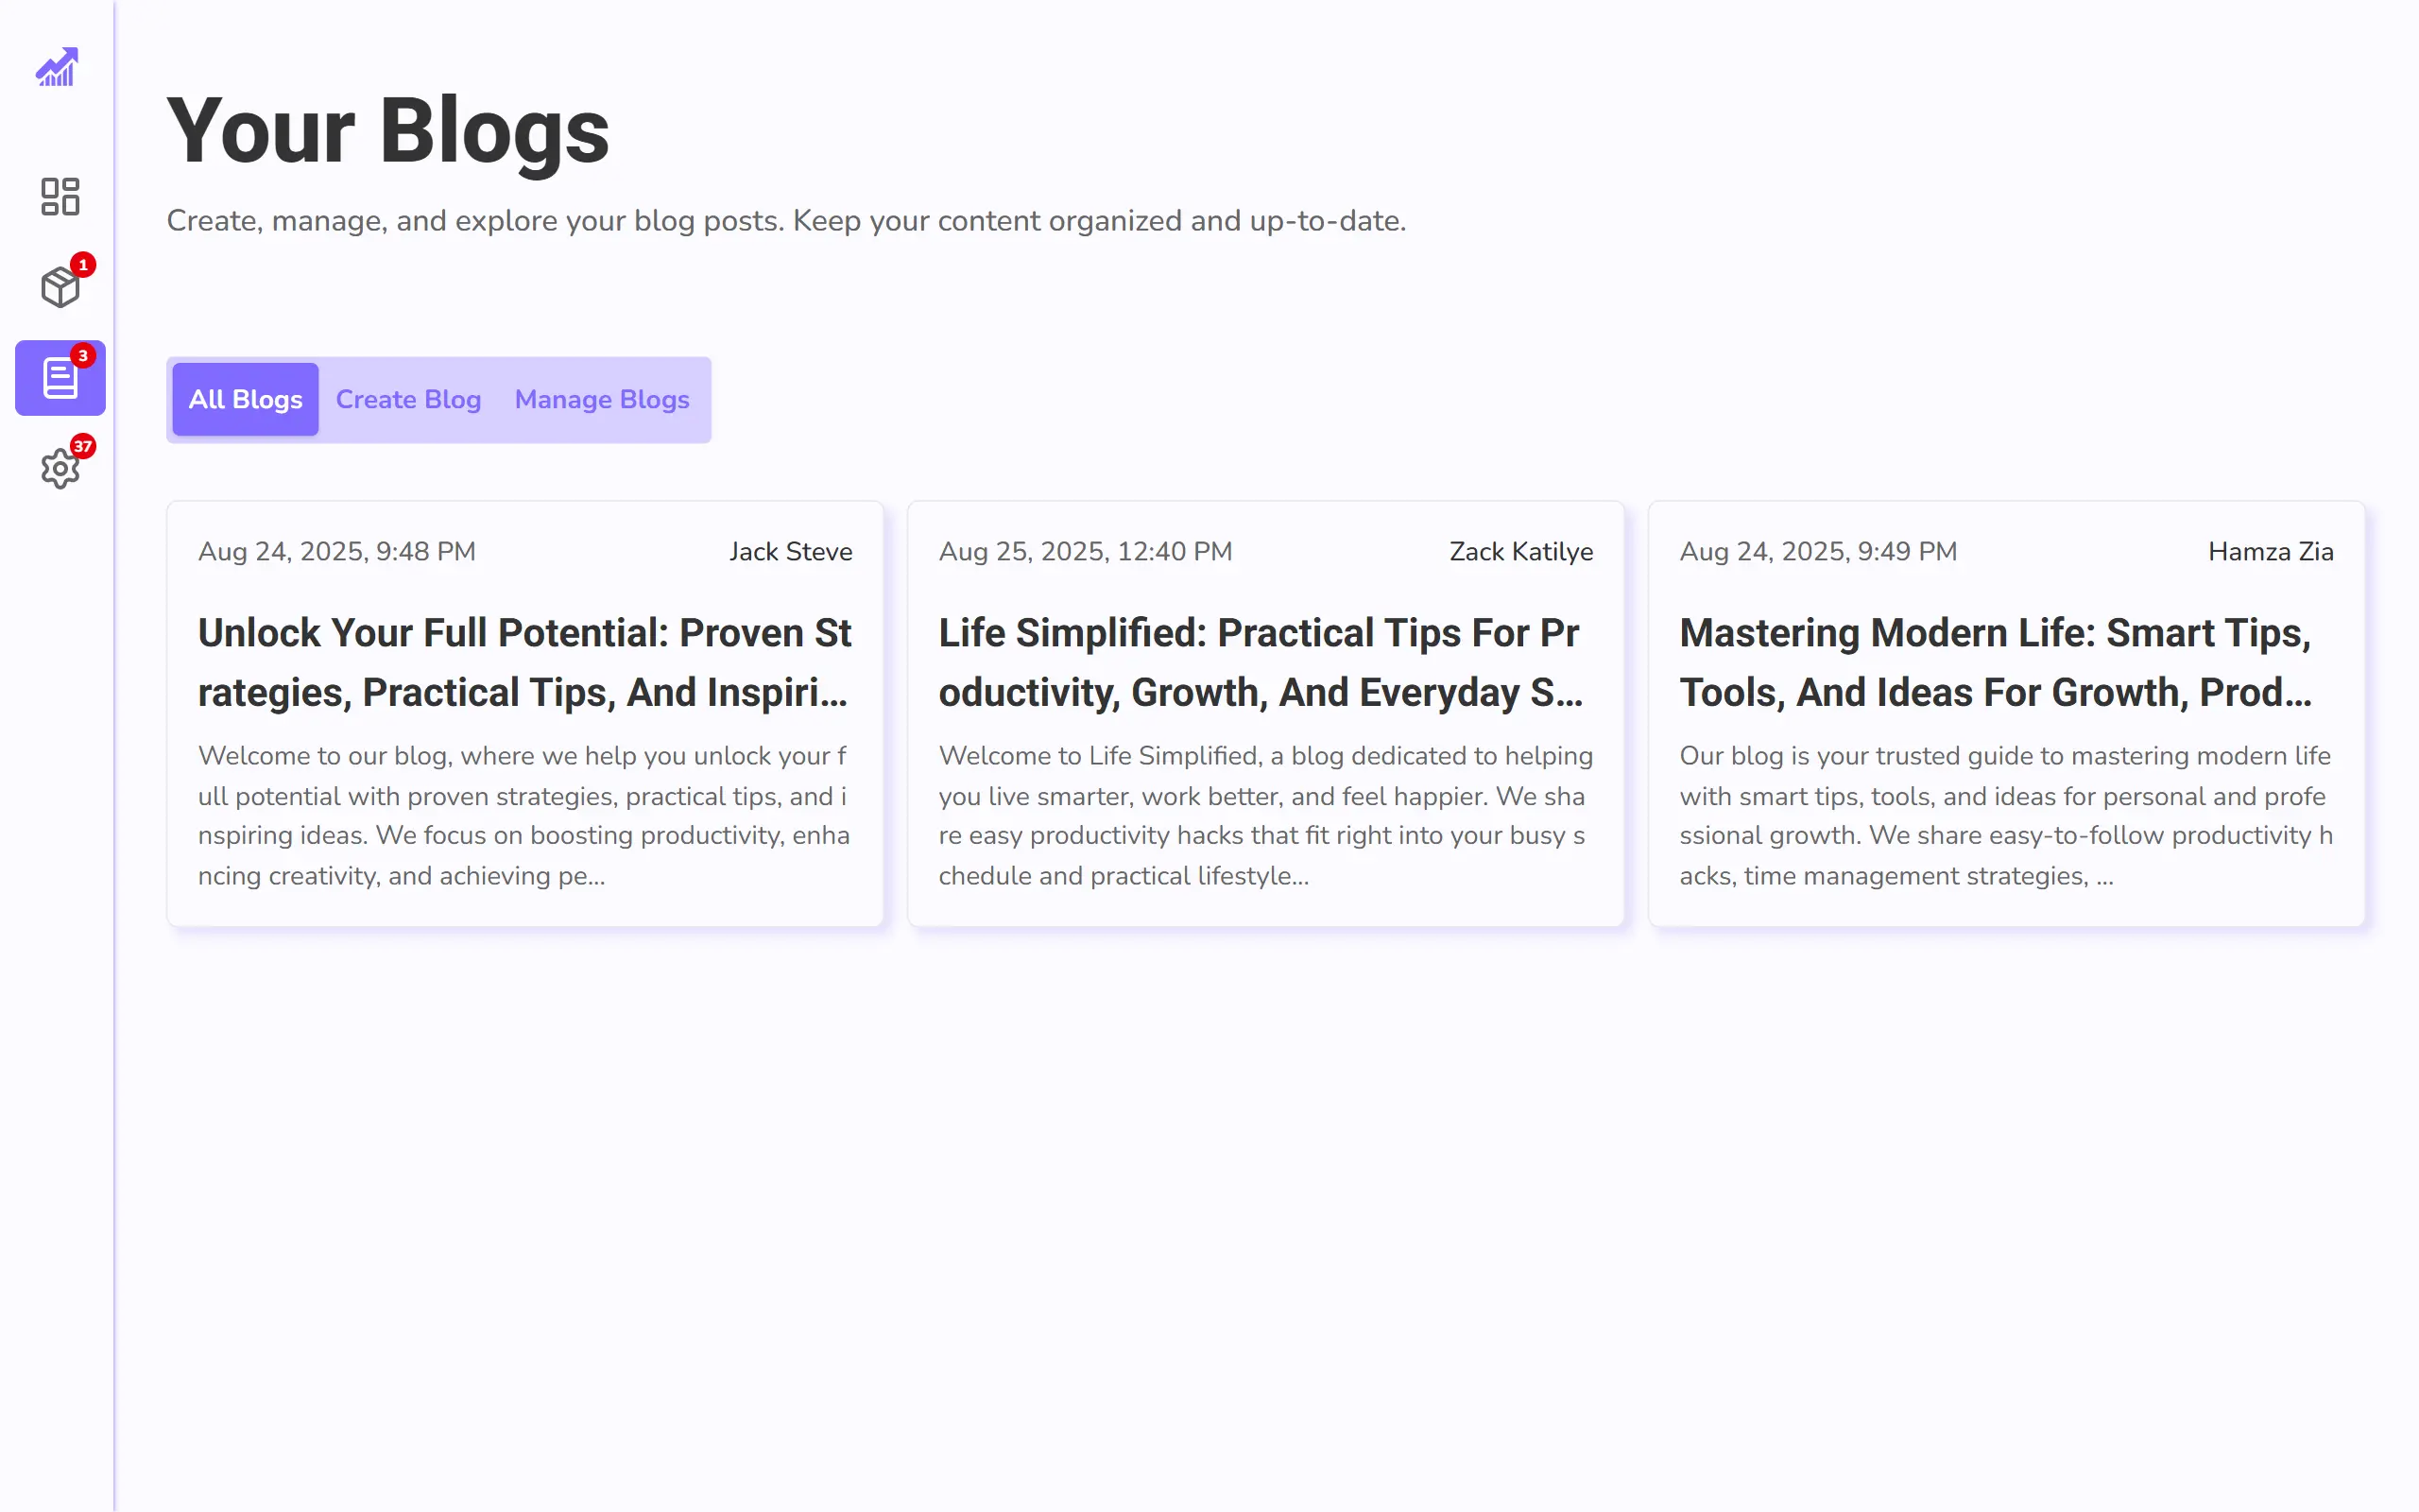
Task: Click the "Welcome to our blog" excerpt
Action: click(523, 815)
